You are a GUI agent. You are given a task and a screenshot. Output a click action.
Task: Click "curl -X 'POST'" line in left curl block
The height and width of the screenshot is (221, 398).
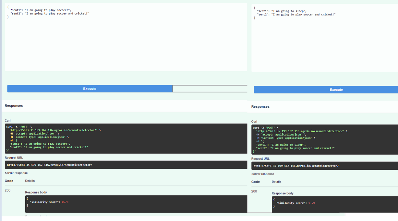click(19, 127)
